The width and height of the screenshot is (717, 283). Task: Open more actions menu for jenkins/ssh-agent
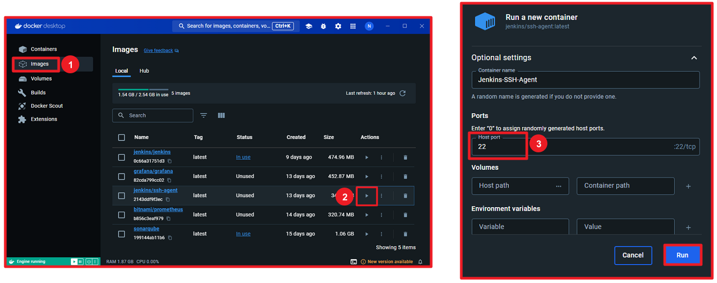coord(381,196)
